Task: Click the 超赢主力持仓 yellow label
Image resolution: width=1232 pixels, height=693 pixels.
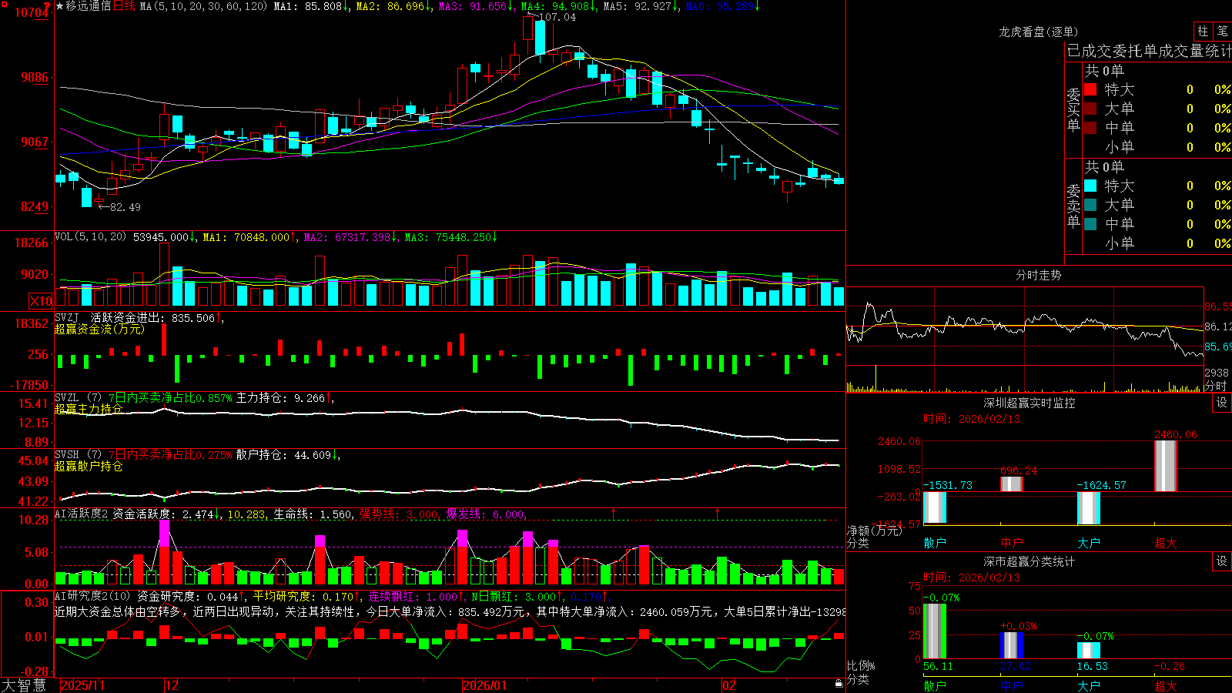Action: coord(89,409)
